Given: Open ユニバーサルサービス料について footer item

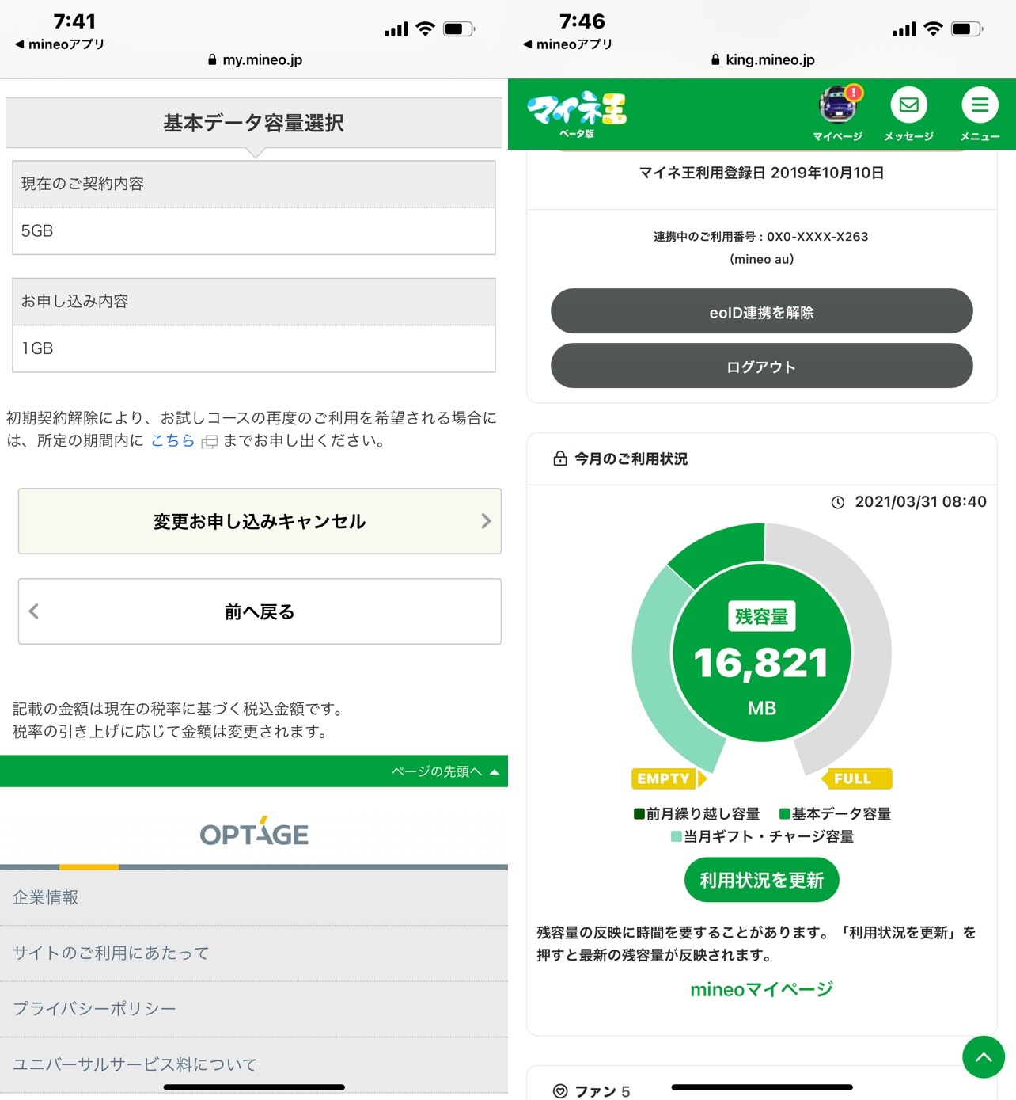Looking at the screenshot, I should 254,1064.
